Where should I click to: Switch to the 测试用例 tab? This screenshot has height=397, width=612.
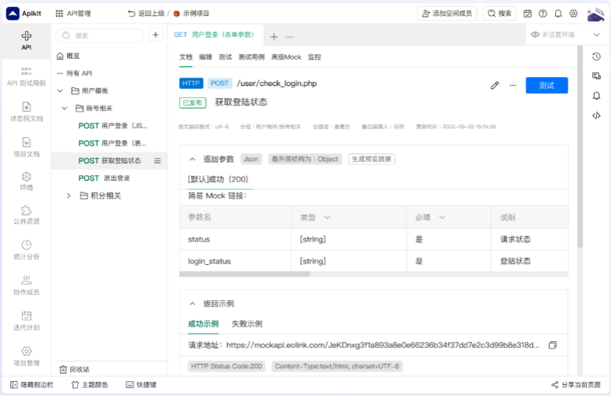[x=252, y=57]
